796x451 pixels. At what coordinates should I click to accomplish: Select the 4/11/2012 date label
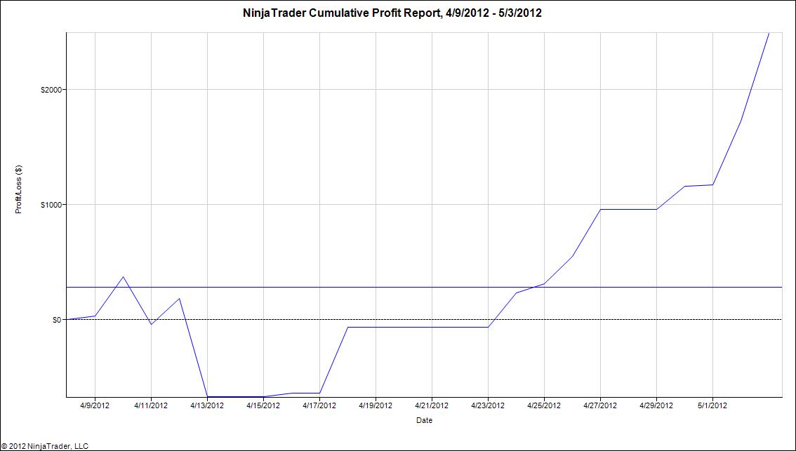(151, 405)
